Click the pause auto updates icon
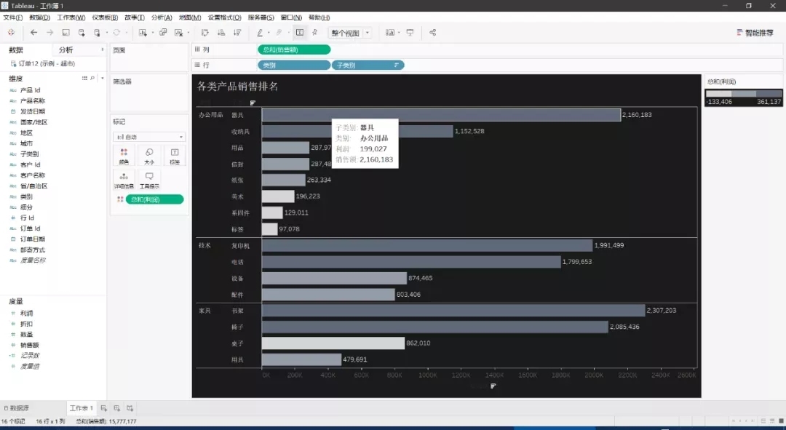Image resolution: width=786 pixels, height=430 pixels. [98, 33]
